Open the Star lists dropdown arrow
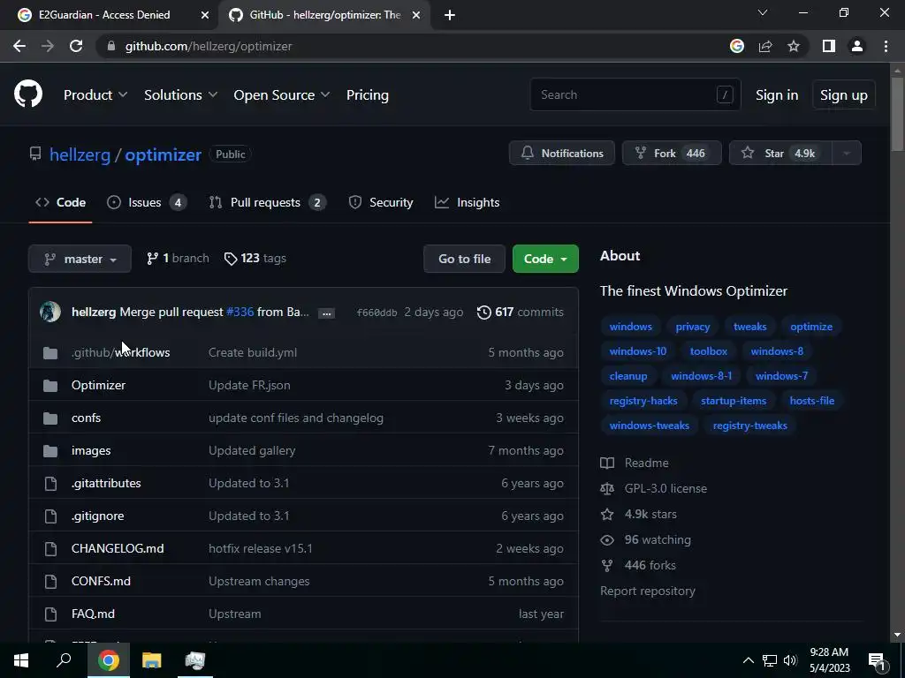Image resolution: width=905 pixels, height=678 pixels. tap(847, 154)
